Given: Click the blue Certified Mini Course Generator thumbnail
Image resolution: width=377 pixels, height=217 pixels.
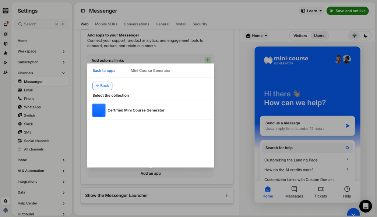Looking at the screenshot, I should [x=99, y=110].
